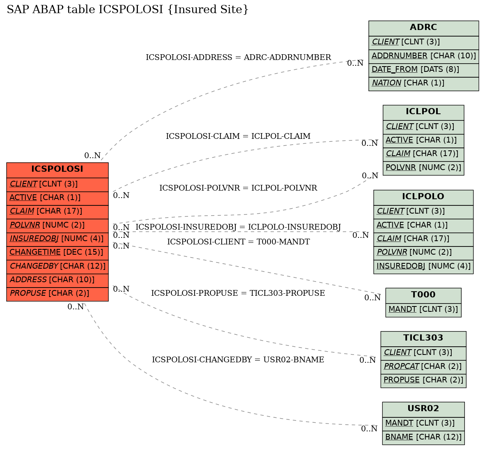This screenshot has height=449, width=485.
Task: Select the ACTIVE field in ICSPOLOSI table
Action: click(57, 198)
